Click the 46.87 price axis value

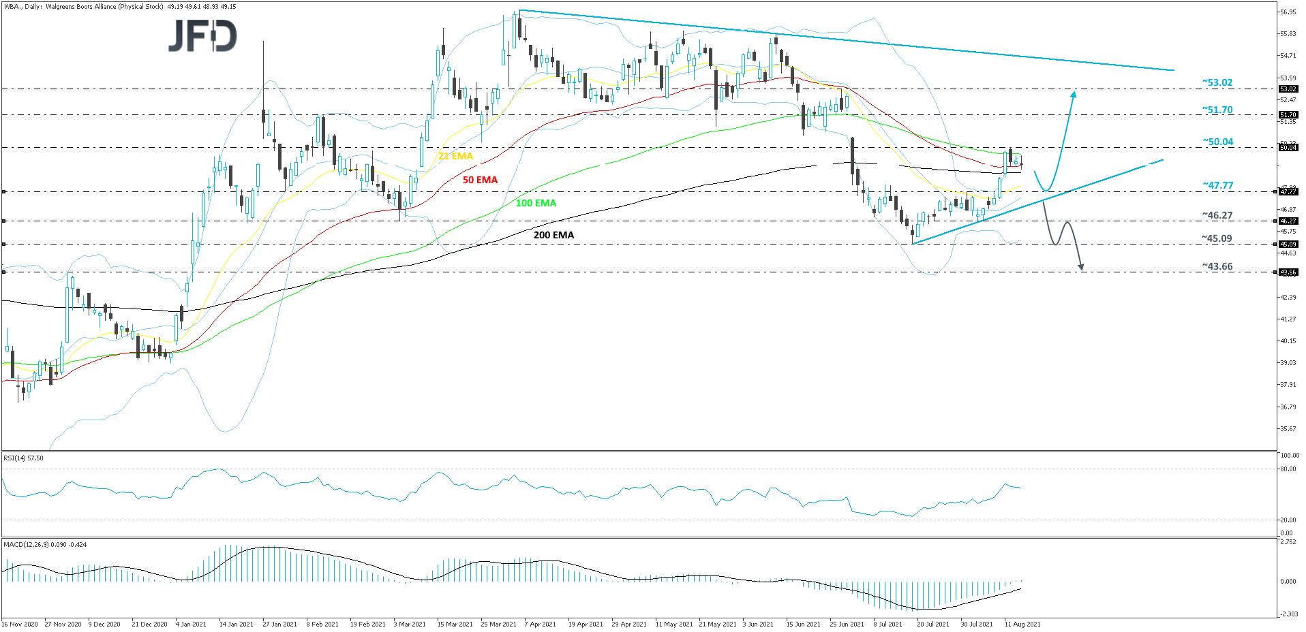pyautogui.click(x=1288, y=210)
